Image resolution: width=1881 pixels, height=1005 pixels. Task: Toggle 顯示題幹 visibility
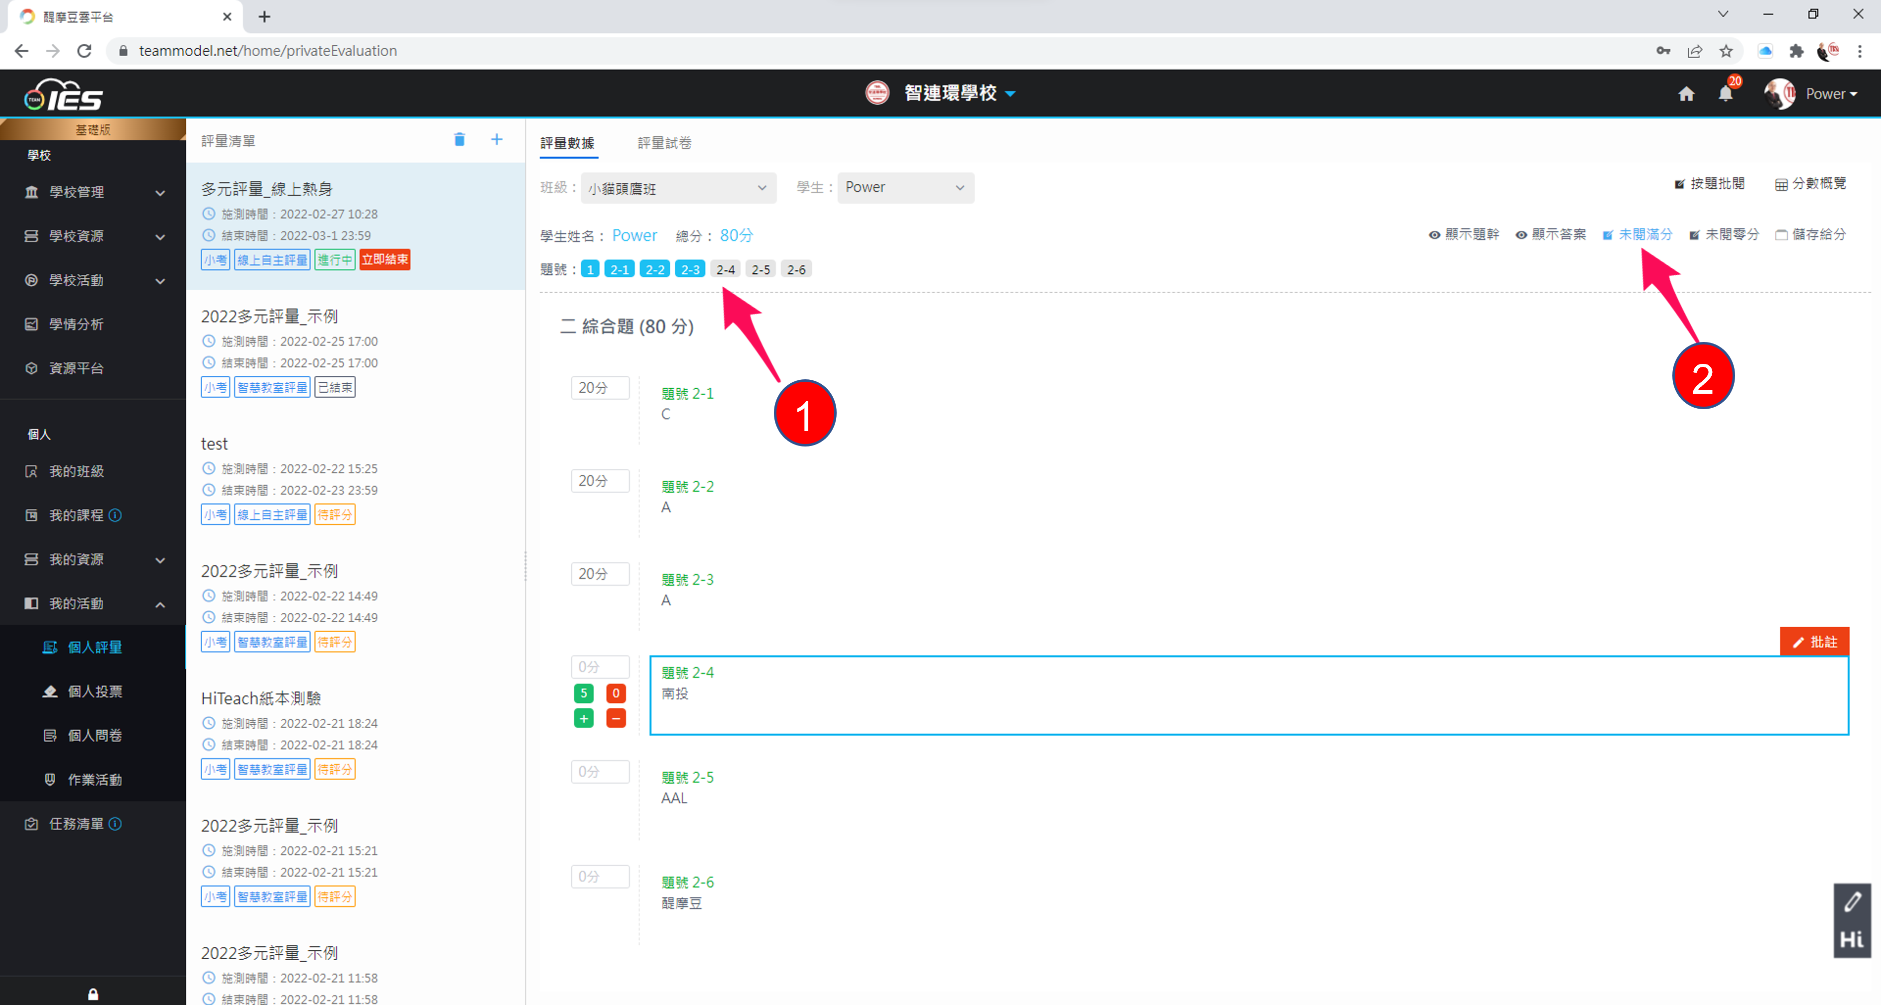[1464, 234]
